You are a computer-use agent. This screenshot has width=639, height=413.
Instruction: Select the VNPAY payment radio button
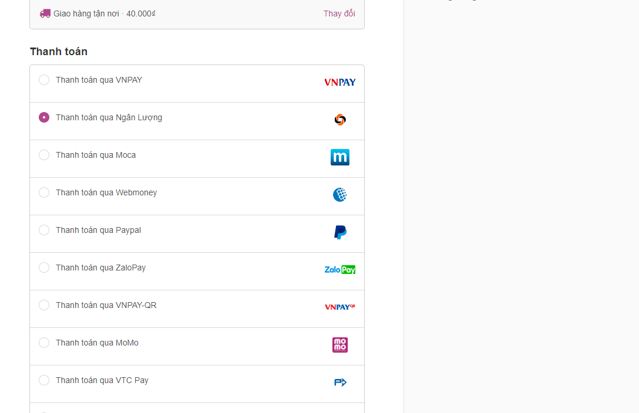[44, 80]
